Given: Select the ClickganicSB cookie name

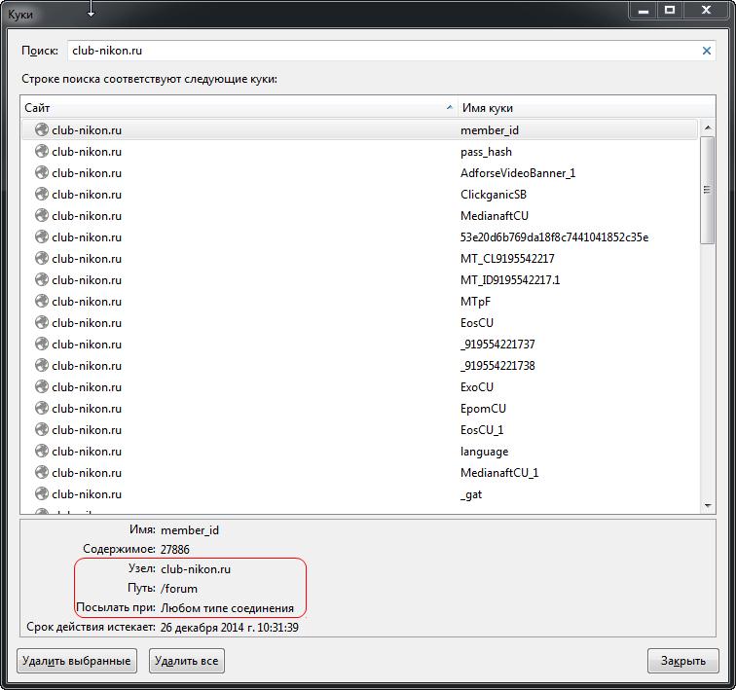Looking at the screenshot, I should point(494,195).
